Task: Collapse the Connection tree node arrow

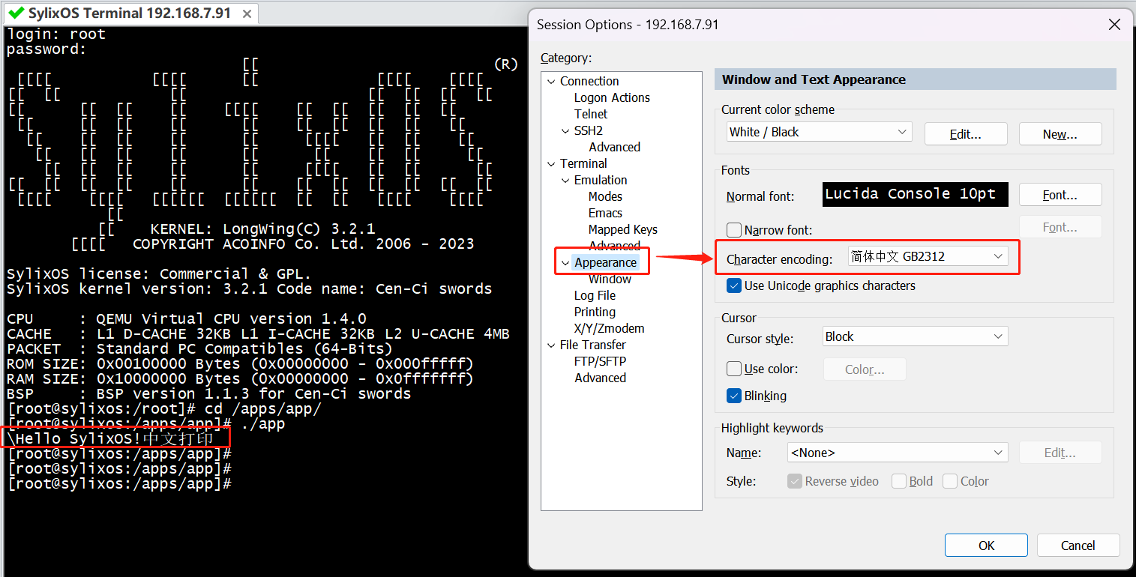Action: point(552,81)
